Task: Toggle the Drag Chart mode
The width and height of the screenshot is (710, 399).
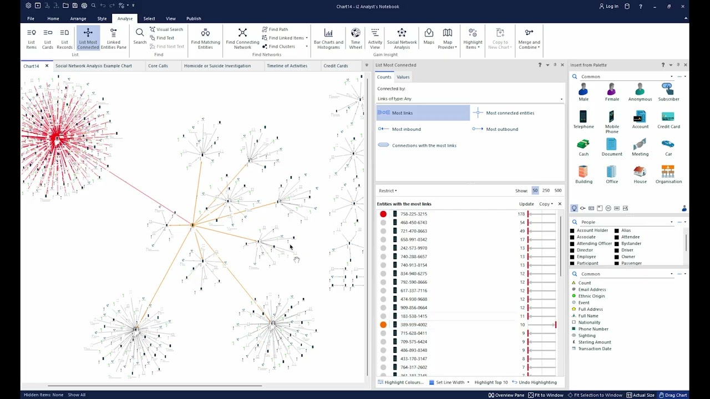Action: (x=672, y=395)
